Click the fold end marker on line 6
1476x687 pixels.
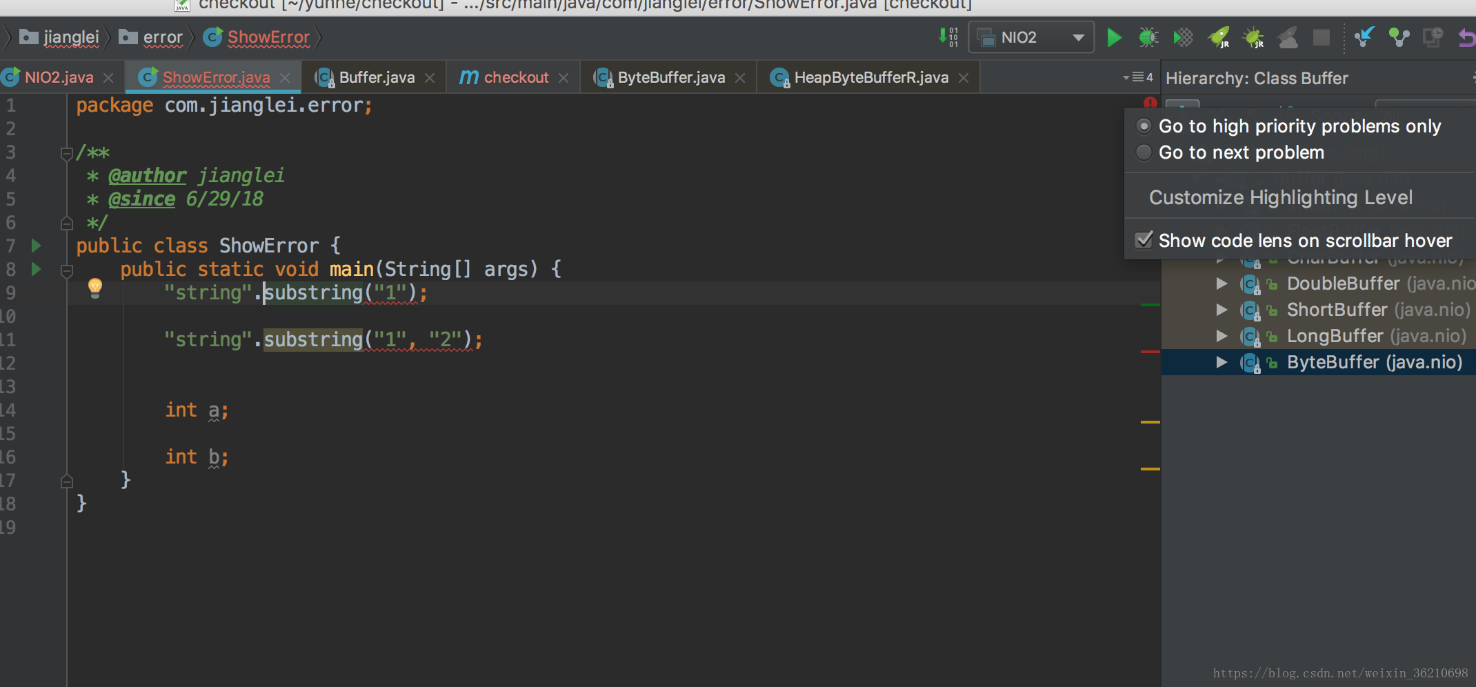coord(67,223)
